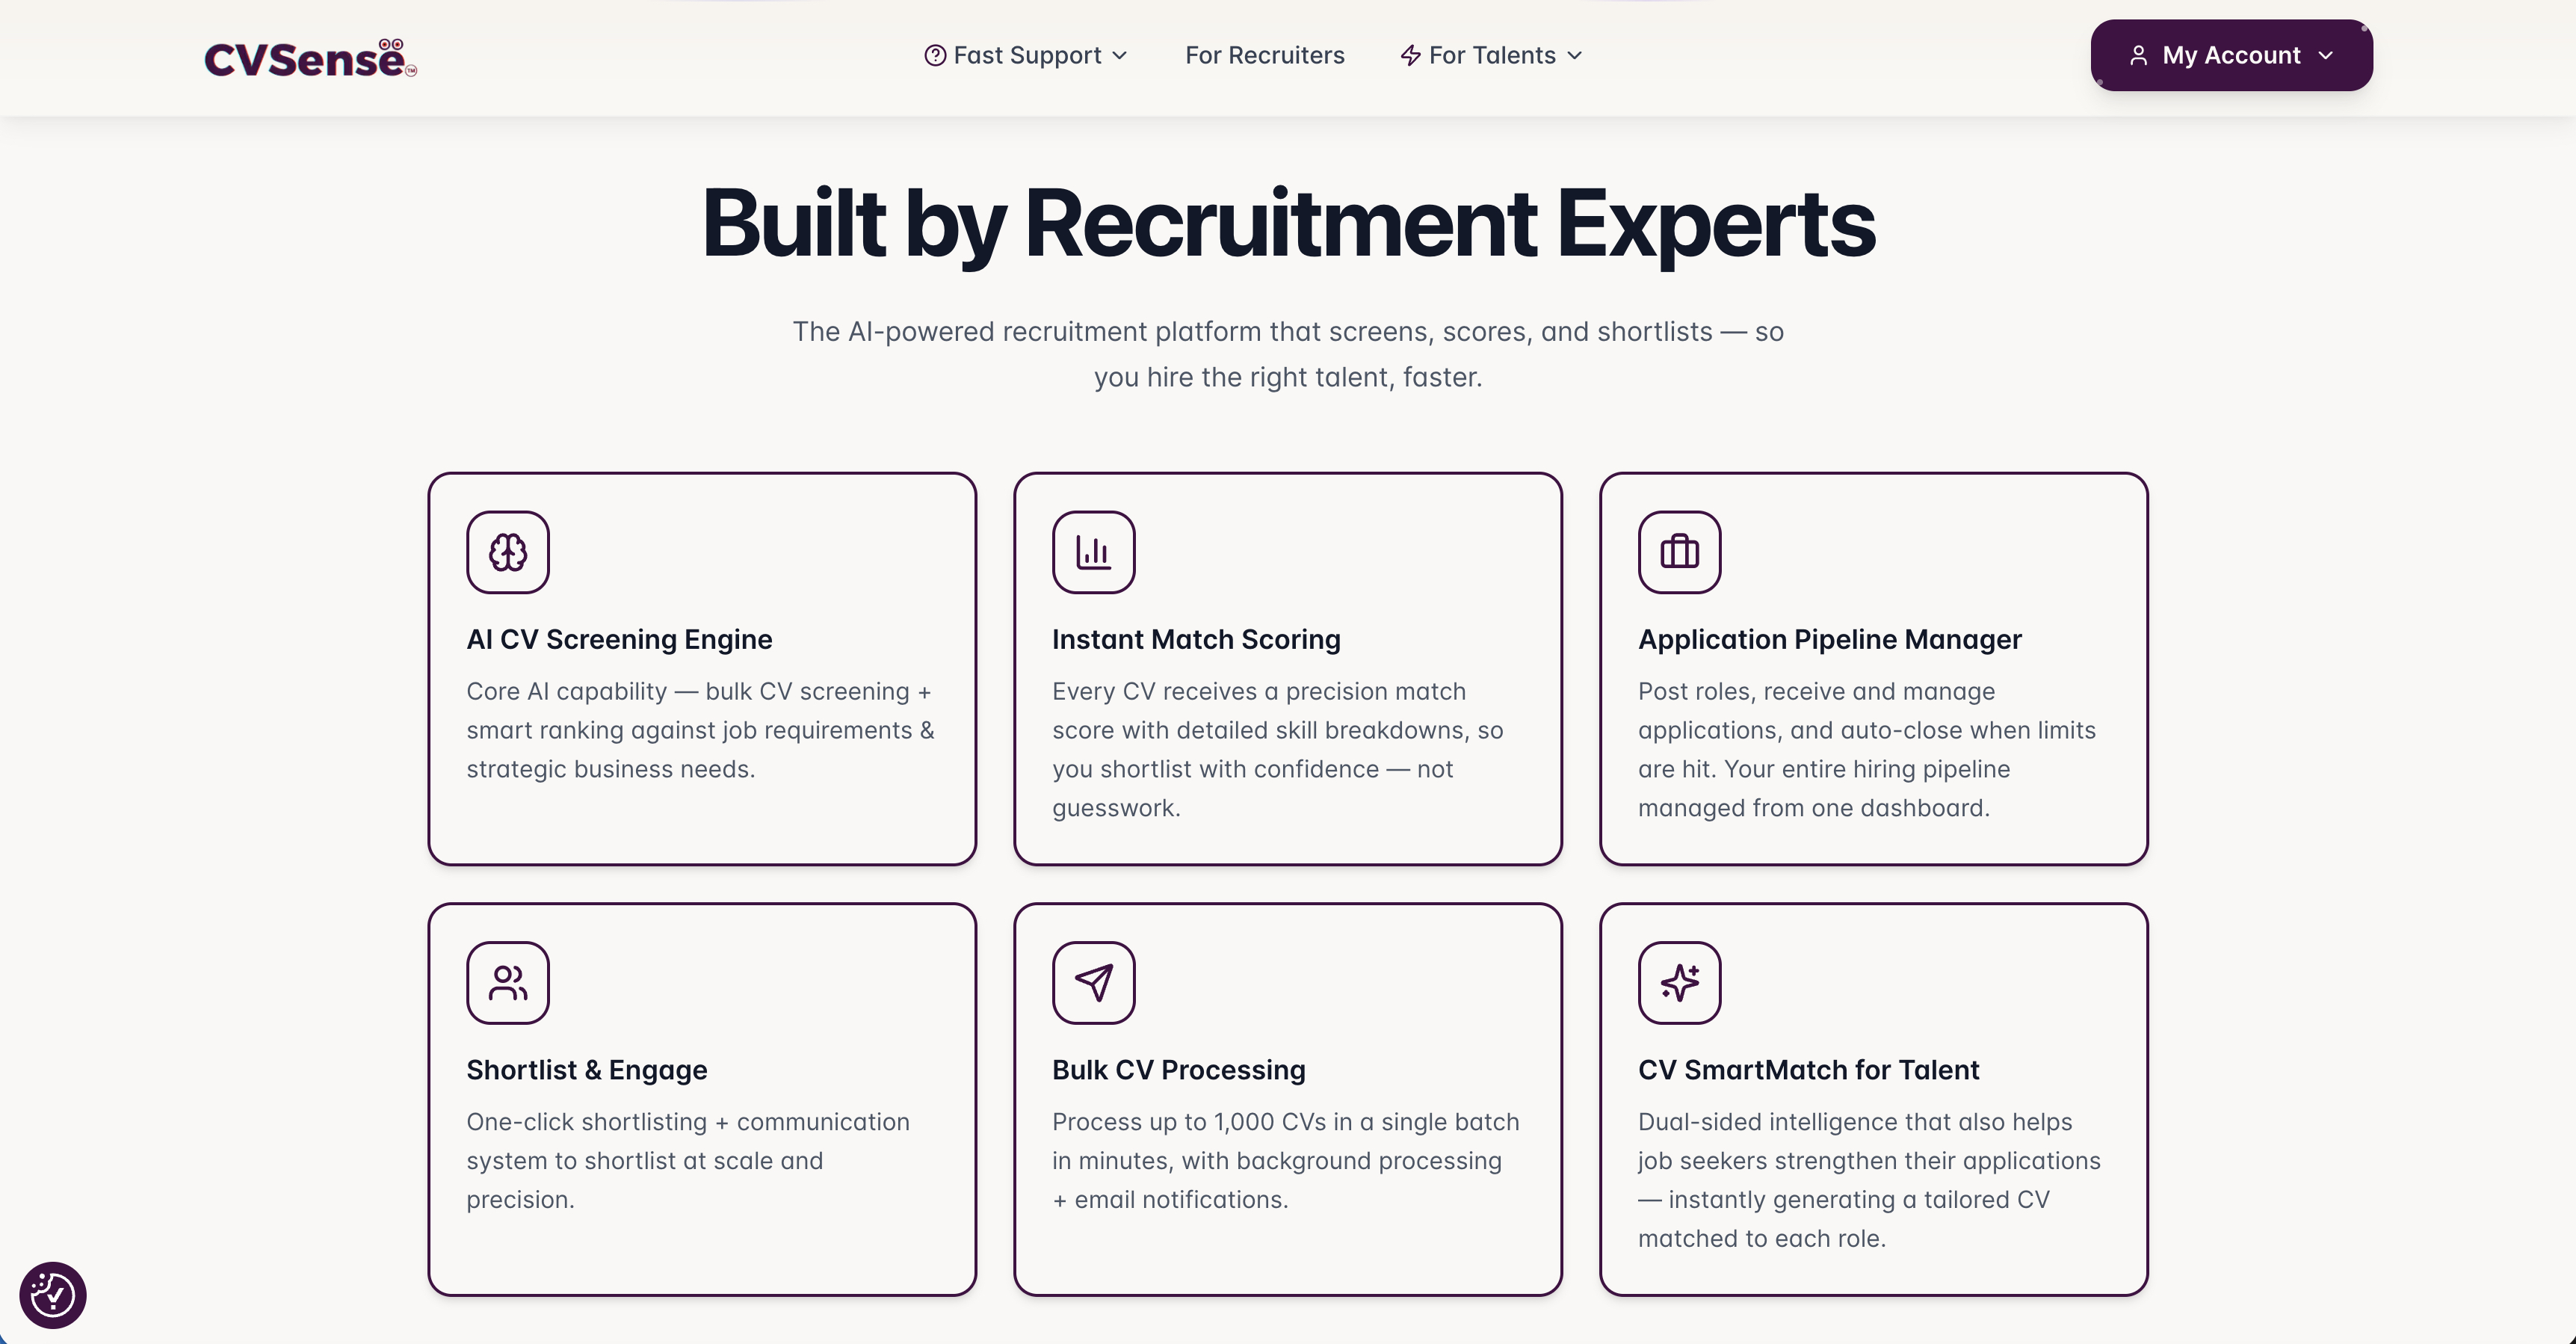Open the cookie preferences icon
The image size is (2576, 1344).
[53, 1295]
